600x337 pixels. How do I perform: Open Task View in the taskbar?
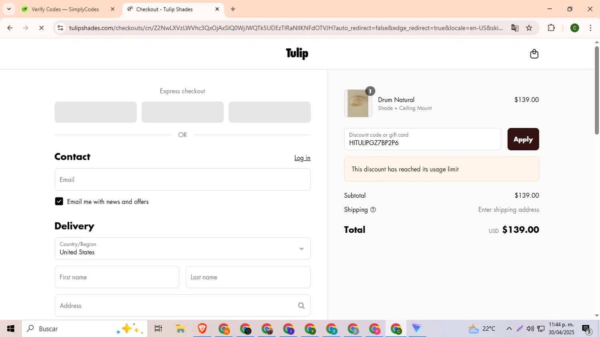(x=158, y=329)
